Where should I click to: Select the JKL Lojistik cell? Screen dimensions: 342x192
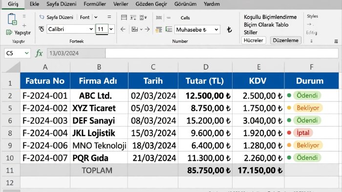99,133
